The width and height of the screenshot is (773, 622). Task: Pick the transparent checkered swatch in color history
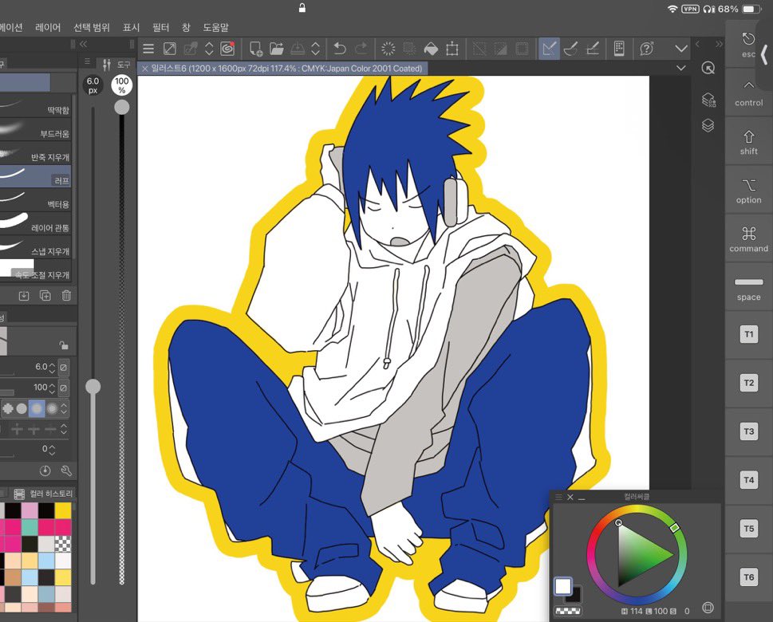62,544
